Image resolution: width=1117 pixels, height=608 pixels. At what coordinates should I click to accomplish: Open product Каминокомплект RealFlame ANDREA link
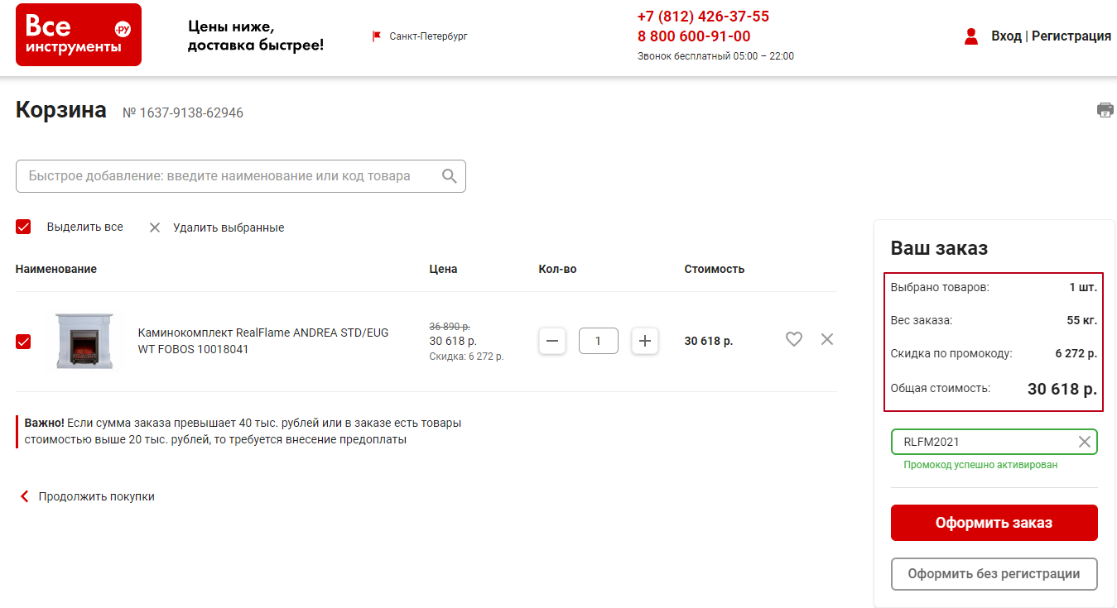pyautogui.click(x=263, y=341)
